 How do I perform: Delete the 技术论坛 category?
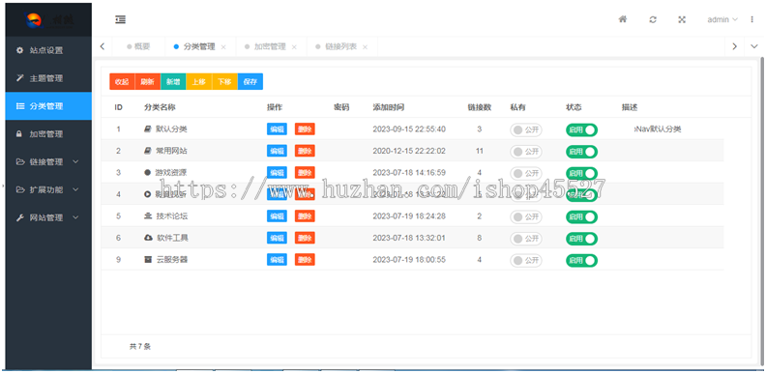(x=305, y=215)
